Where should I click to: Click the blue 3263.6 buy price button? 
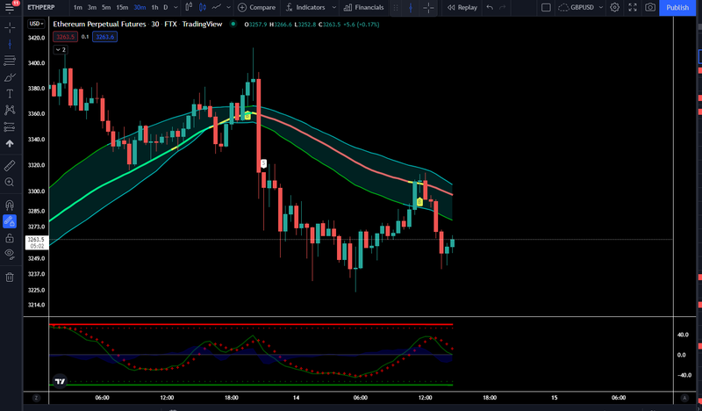tap(104, 37)
